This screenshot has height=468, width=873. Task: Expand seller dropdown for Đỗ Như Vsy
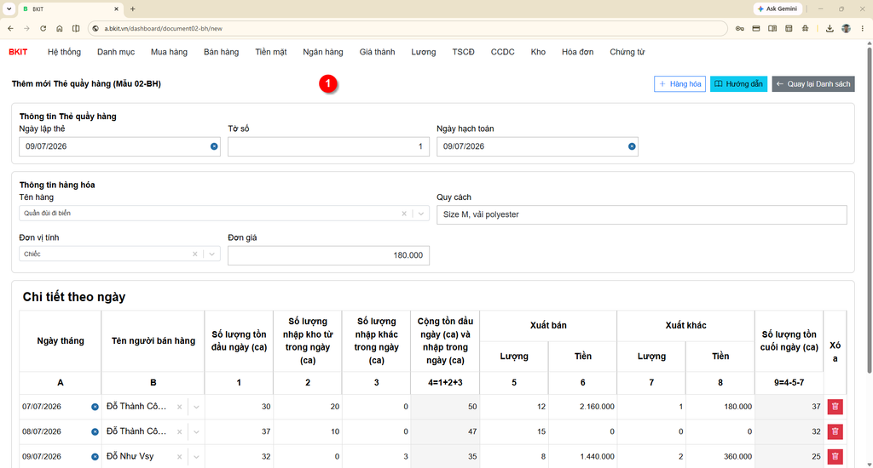pos(196,457)
